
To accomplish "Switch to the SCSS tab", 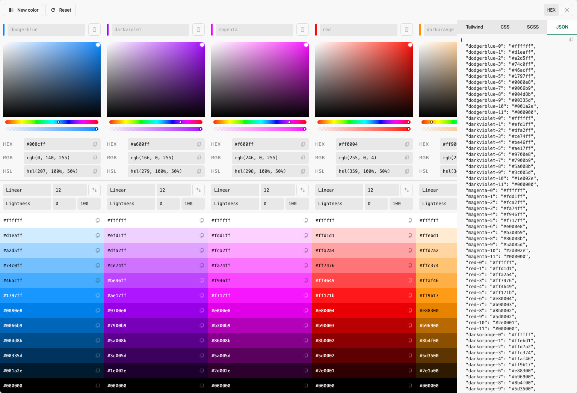I will click(x=533, y=27).
